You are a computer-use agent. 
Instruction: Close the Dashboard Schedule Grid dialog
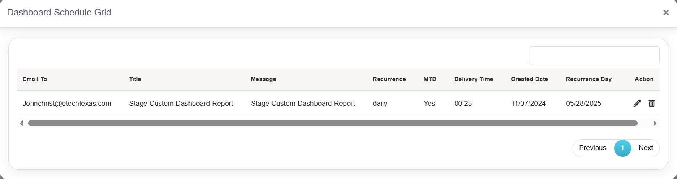click(666, 13)
